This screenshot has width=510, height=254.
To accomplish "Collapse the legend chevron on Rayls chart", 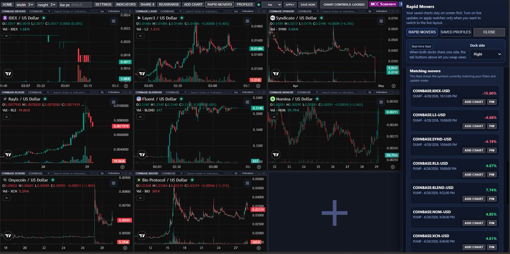I will tap(7, 117).
